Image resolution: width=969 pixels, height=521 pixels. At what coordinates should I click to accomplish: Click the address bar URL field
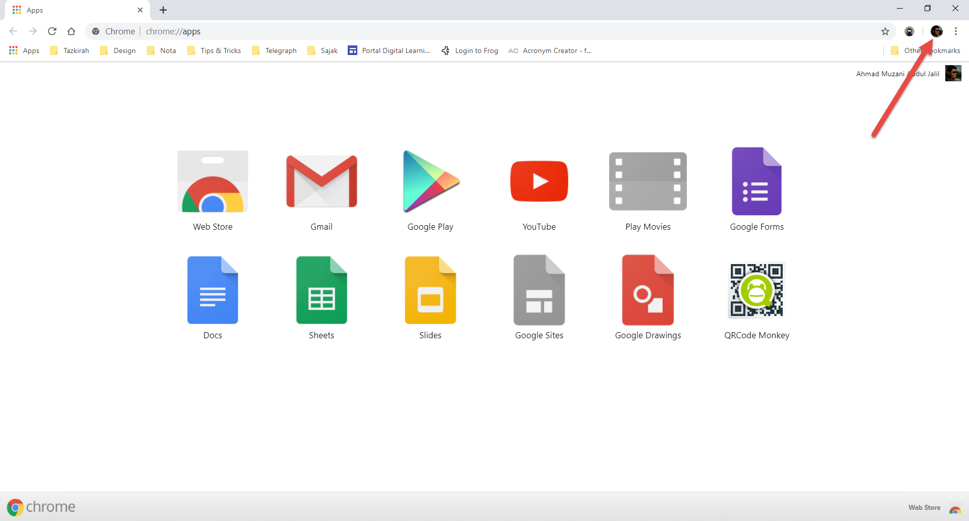click(454, 31)
